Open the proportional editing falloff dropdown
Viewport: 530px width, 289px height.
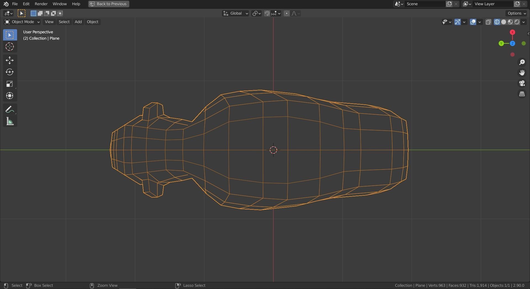(x=296, y=13)
